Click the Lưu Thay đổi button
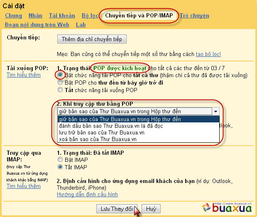This screenshot has height=217, width=257. click(x=117, y=209)
